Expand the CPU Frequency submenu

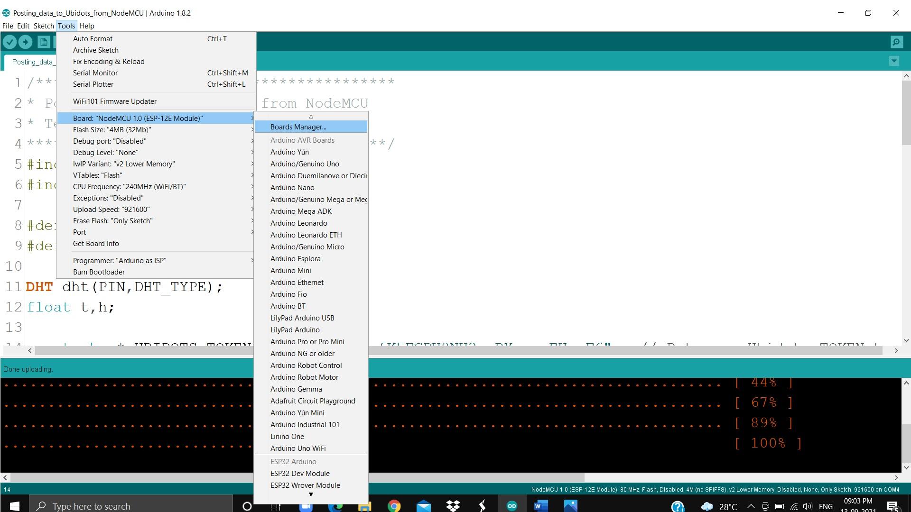156,187
